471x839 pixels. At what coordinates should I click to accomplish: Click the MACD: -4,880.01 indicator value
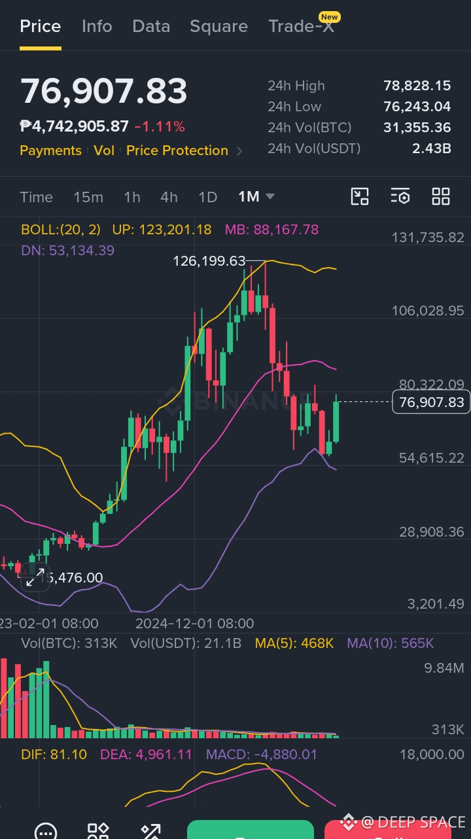pyautogui.click(x=262, y=755)
